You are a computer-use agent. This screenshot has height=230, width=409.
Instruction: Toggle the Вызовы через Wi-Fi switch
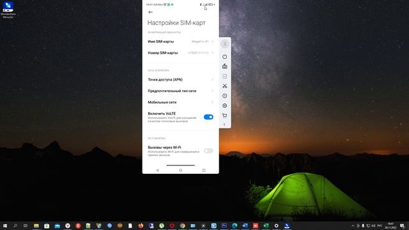[208, 151]
